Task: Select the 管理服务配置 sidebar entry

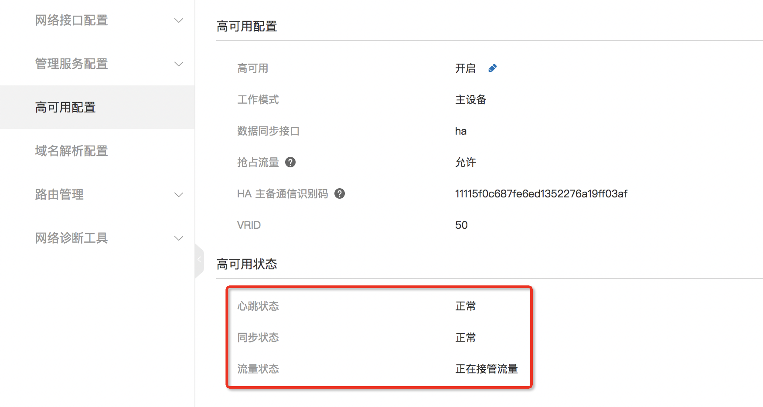Action: click(x=72, y=64)
